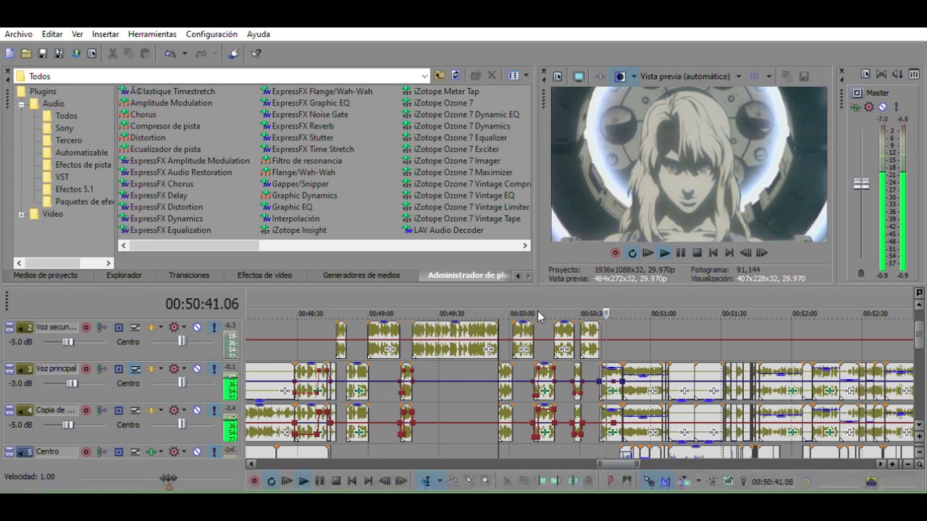Go up one folder in plugin manager
The width and height of the screenshot is (927, 521).
(440, 75)
